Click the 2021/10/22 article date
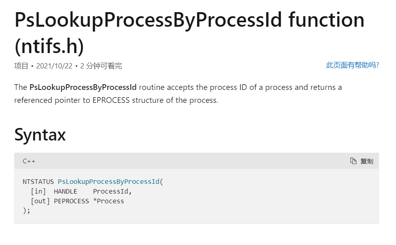The height and width of the screenshot is (245, 396). pyautogui.click(x=54, y=66)
